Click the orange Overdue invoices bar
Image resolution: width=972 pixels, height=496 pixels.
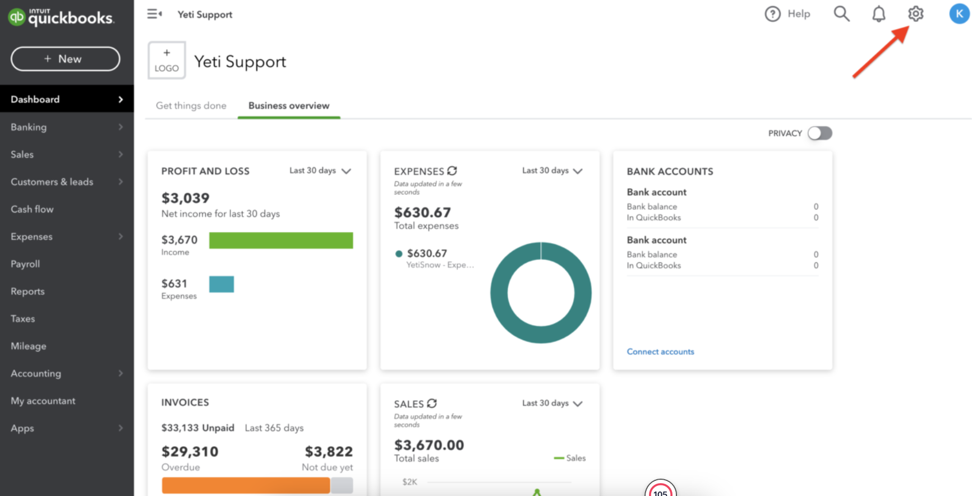point(246,485)
